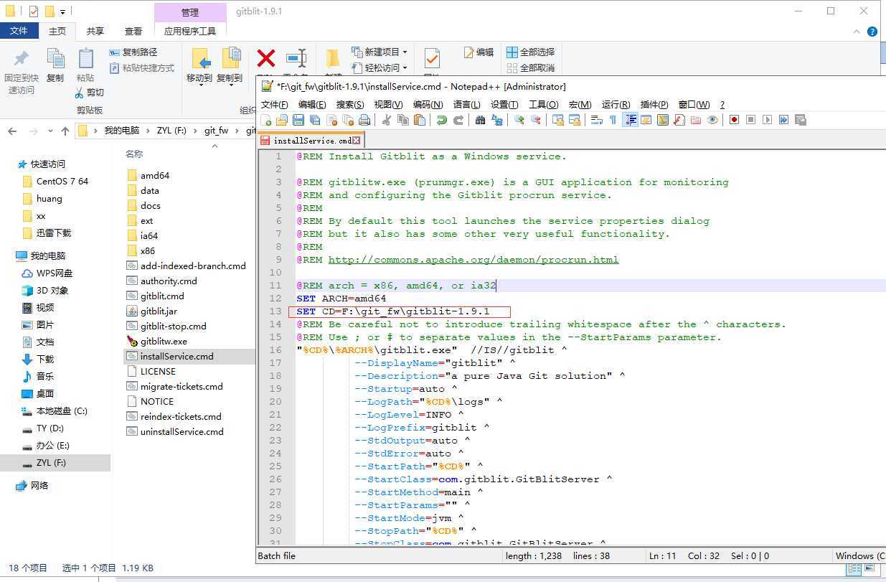Image resolution: width=886 pixels, height=582 pixels.
Task: Click Pin to Quick Access (固定到快速访问) icon
Action: point(22,60)
